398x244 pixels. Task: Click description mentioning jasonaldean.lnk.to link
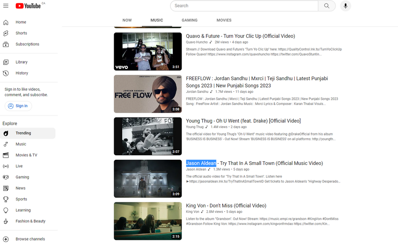pyautogui.click(x=263, y=179)
